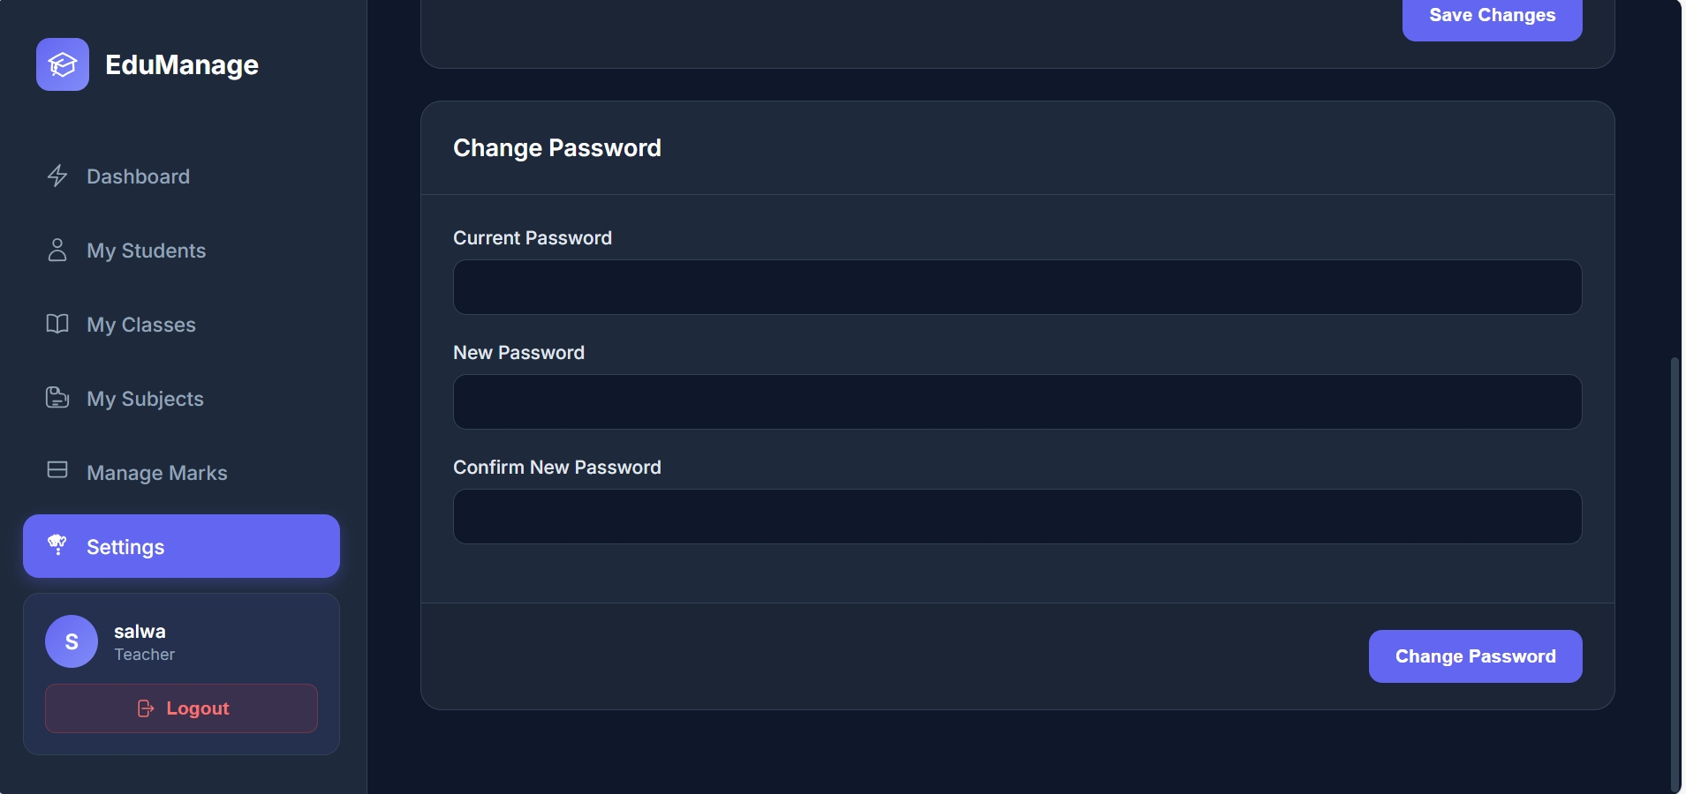Image resolution: width=1686 pixels, height=794 pixels.
Task: Click the Dashboard lightning bolt icon
Action: [x=57, y=176]
